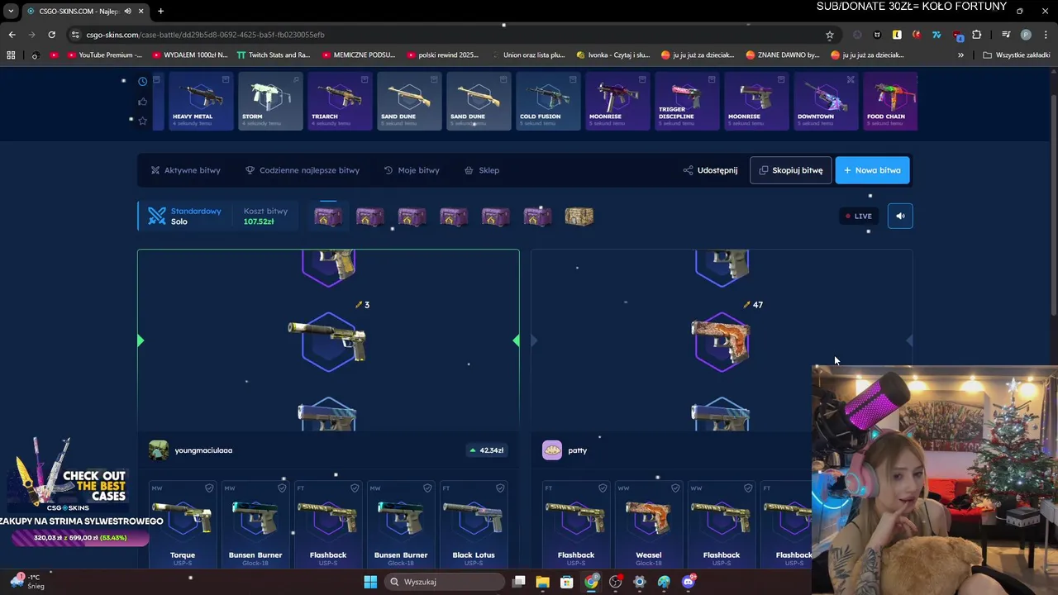Open File Explorer from the taskbar
Image resolution: width=1058 pixels, height=595 pixels.
pos(542,582)
